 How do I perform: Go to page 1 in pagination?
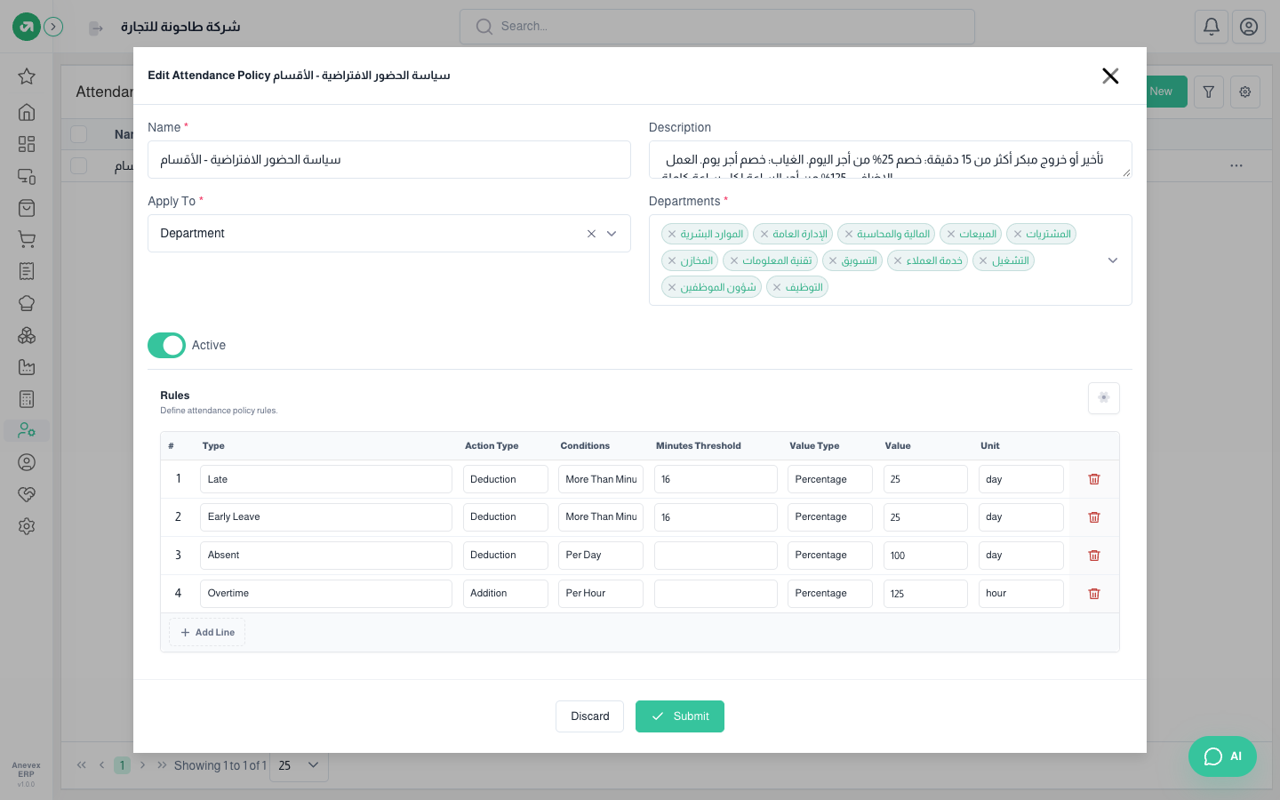pos(123,765)
